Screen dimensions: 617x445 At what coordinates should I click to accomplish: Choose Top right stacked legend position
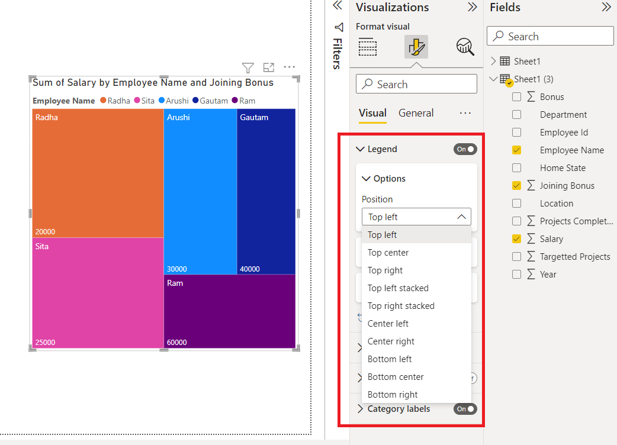(416, 305)
